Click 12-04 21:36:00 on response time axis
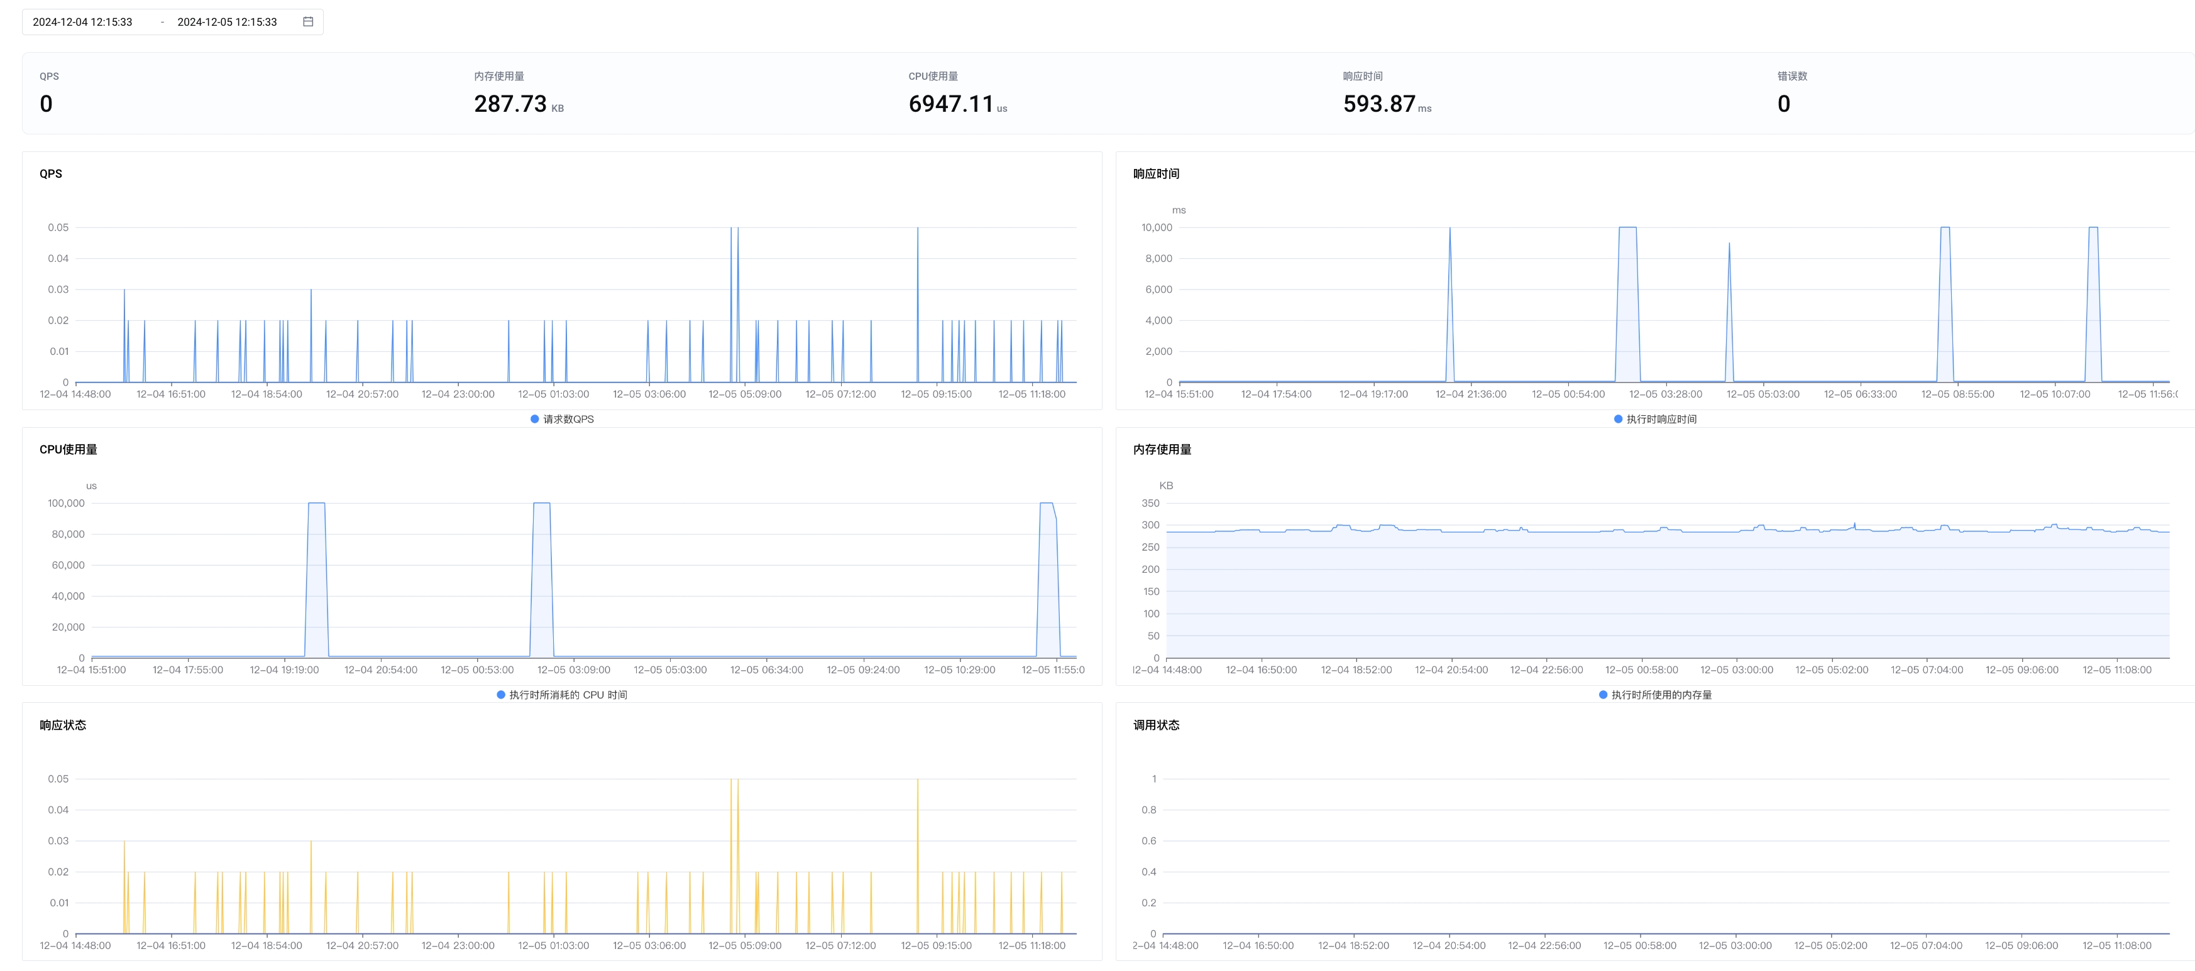The width and height of the screenshot is (2195, 971). point(1471,394)
